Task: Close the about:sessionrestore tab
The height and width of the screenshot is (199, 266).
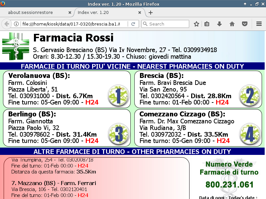Action: (70, 13)
